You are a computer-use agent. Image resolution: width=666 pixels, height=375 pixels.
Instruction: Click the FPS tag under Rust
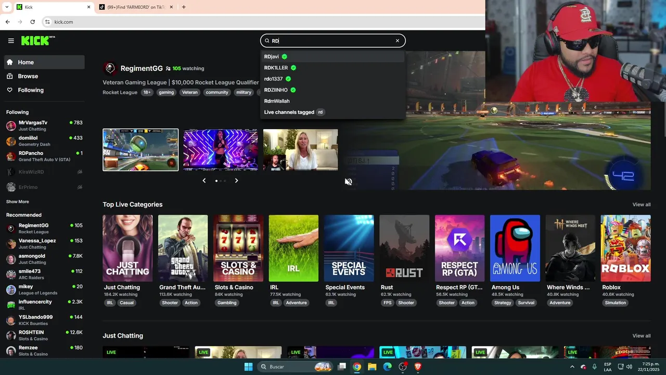(x=388, y=303)
